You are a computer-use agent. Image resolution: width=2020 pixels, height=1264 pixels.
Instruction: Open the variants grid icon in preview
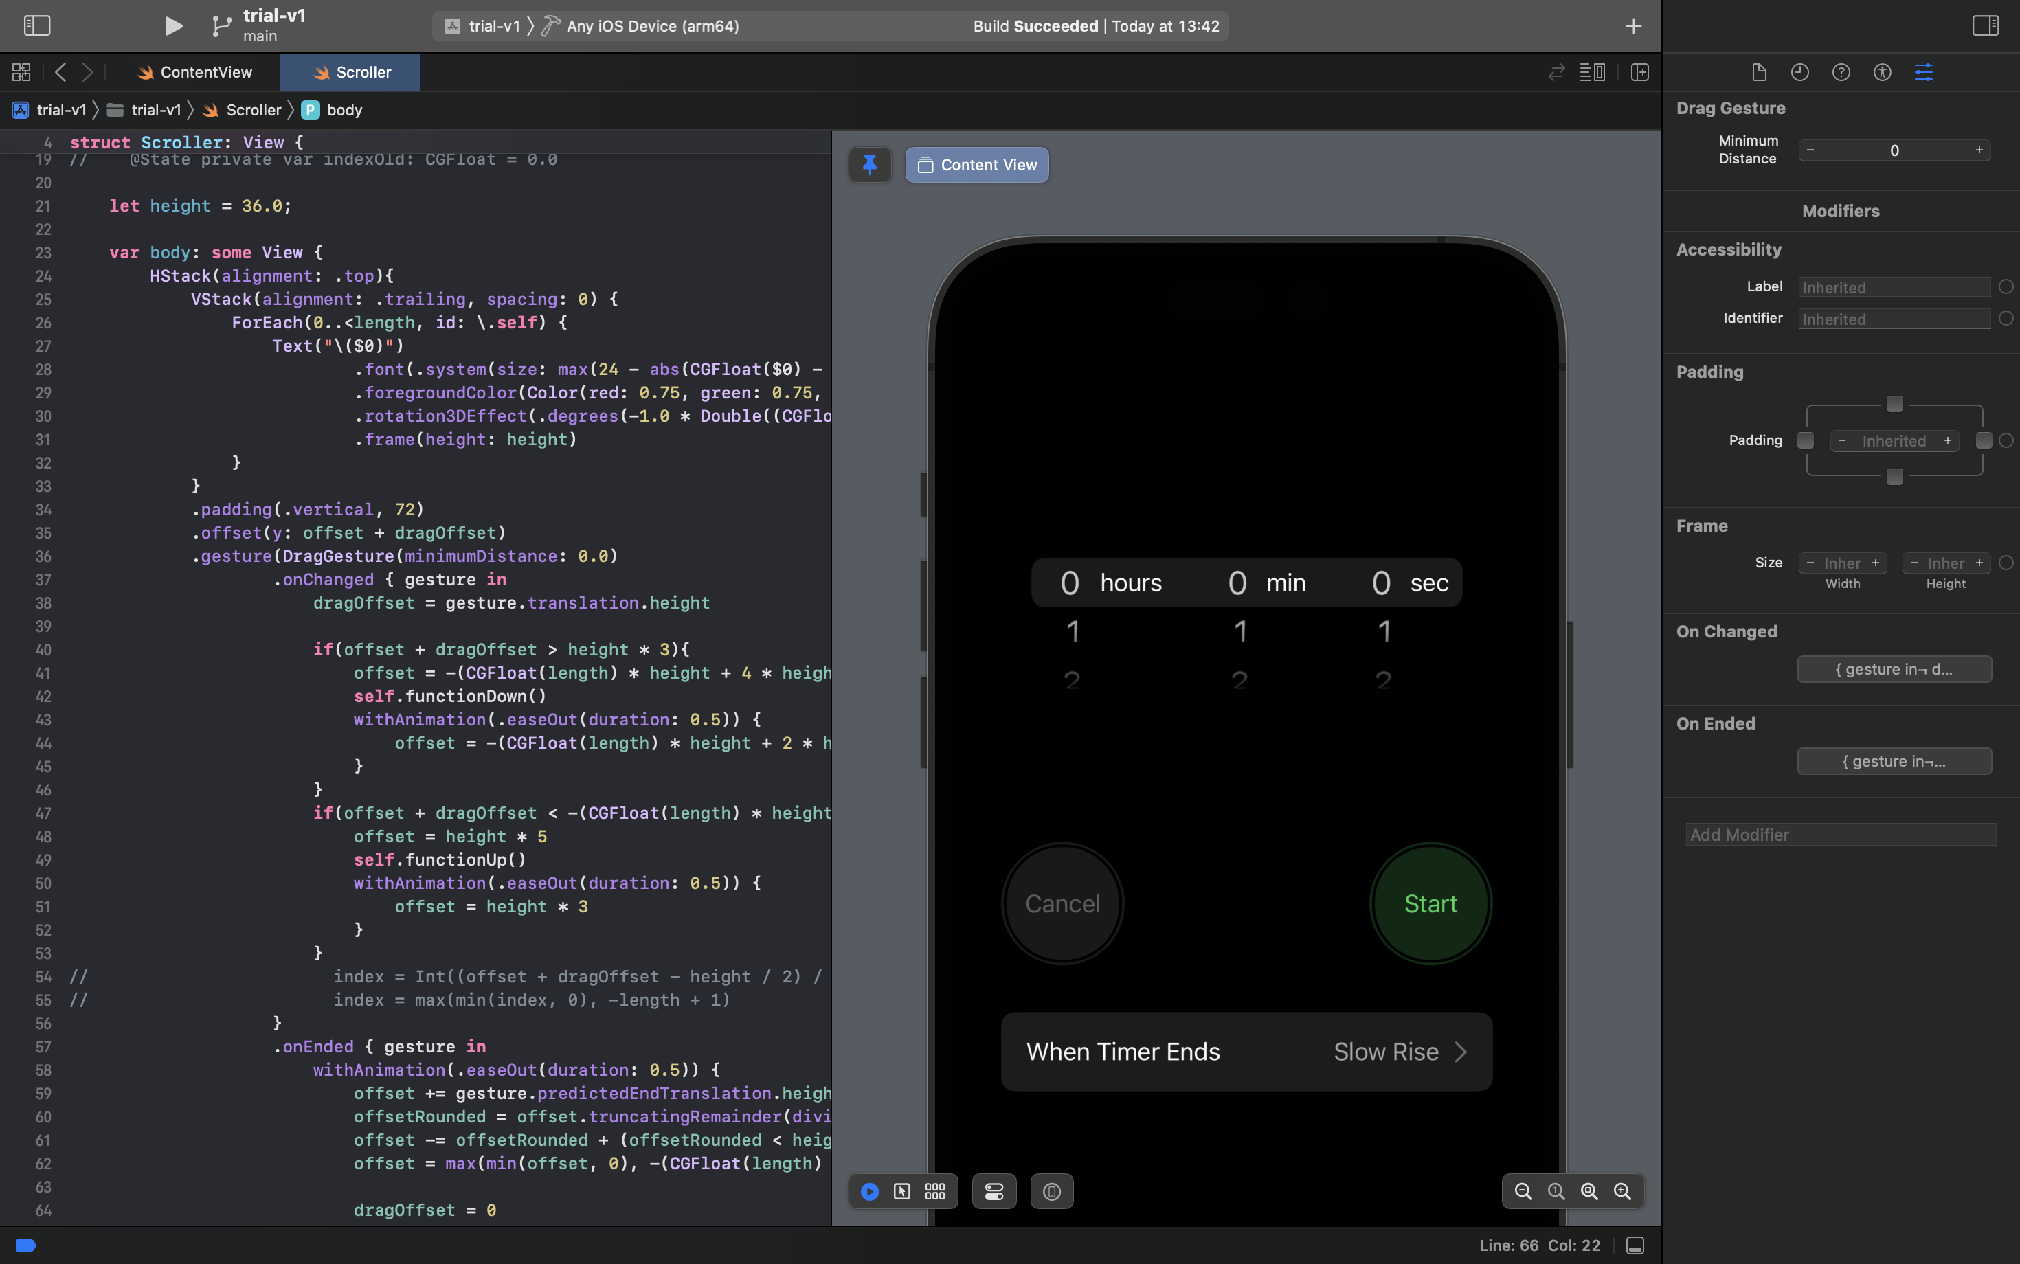tap(934, 1191)
